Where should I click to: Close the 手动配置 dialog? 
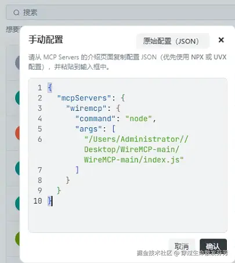tap(221, 40)
